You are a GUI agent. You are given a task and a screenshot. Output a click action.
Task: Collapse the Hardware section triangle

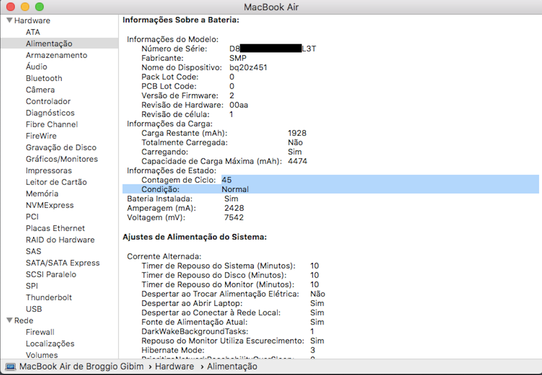9,21
